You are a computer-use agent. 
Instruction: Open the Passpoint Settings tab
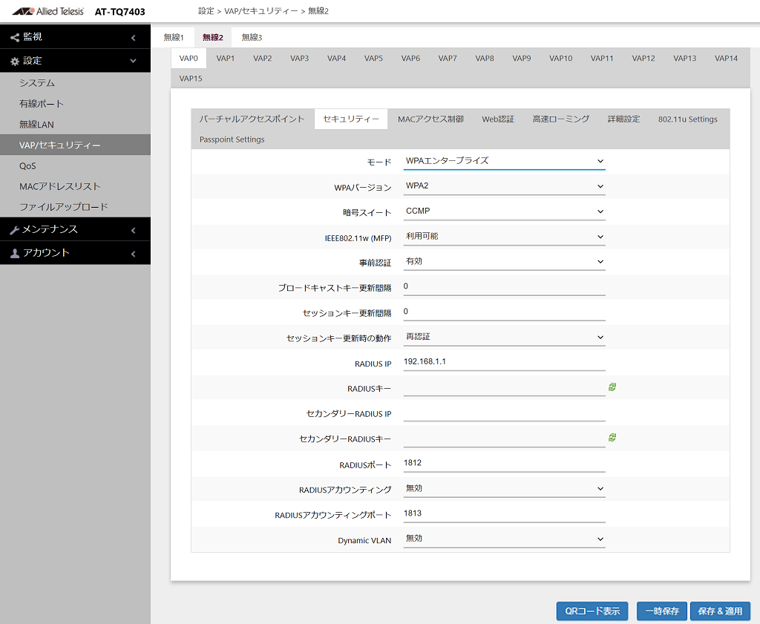(232, 139)
